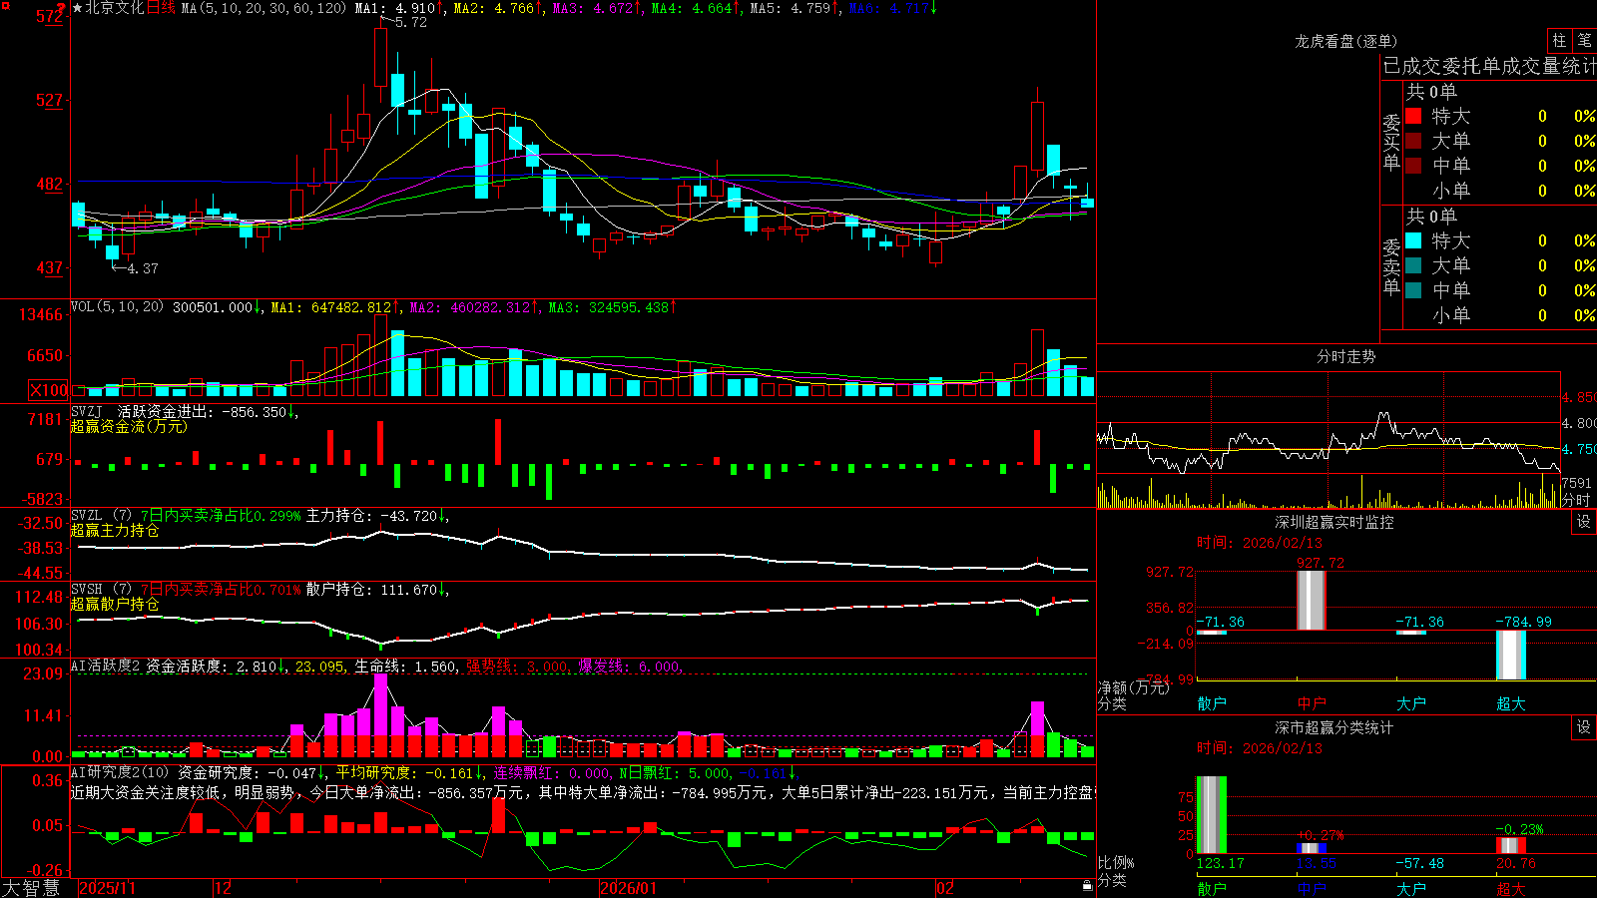1597x898 pixels.
Task: Click the 572 price axis label
Action: tap(49, 16)
